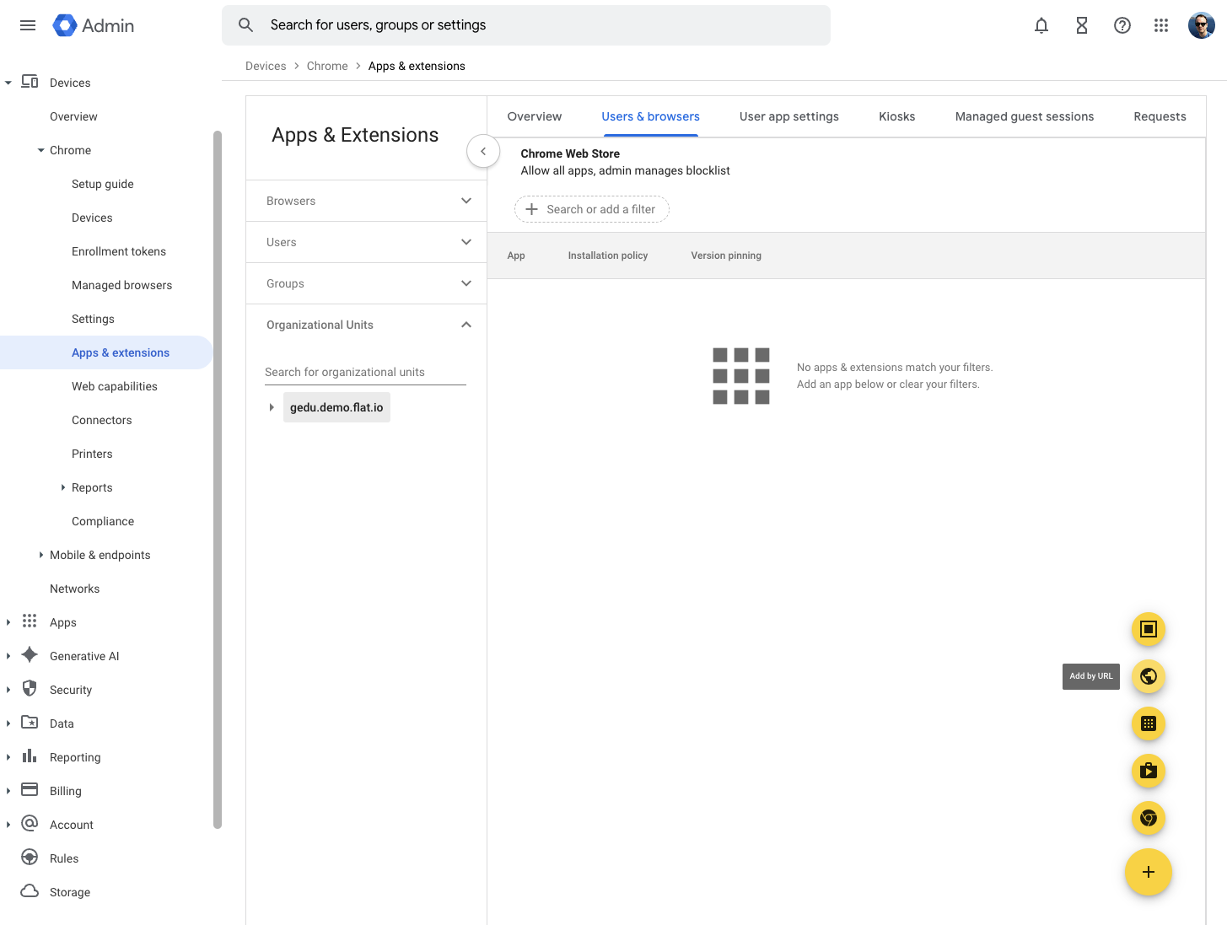Screen dimensions: 1227x925
Task: Click the yellow plus add-app button
Action: tap(1148, 873)
